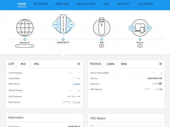Click the 5G band bubble

(71, 25)
